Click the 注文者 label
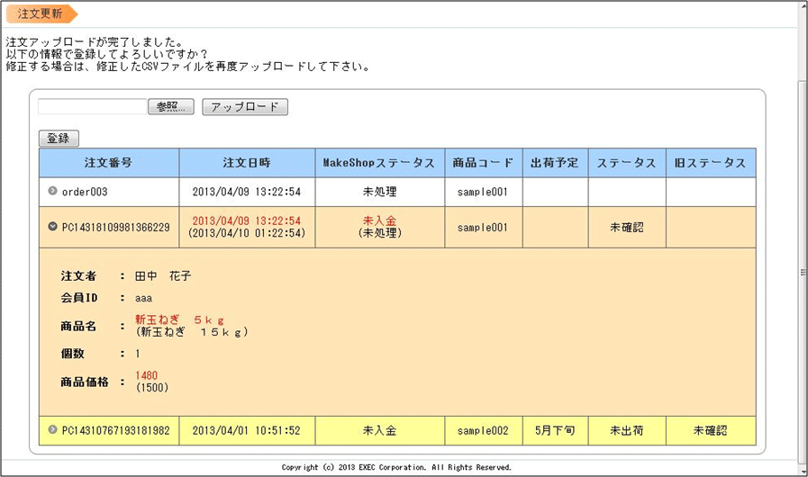The image size is (808, 477). [x=78, y=276]
